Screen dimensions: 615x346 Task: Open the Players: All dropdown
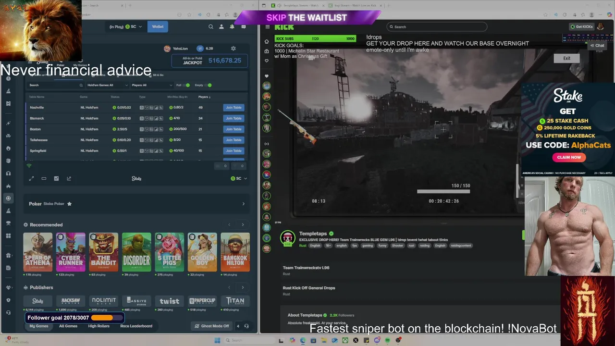click(152, 85)
